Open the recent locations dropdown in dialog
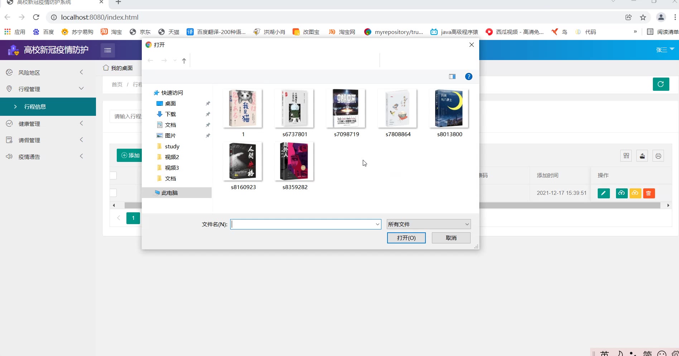The height and width of the screenshot is (356, 679). 175,61
